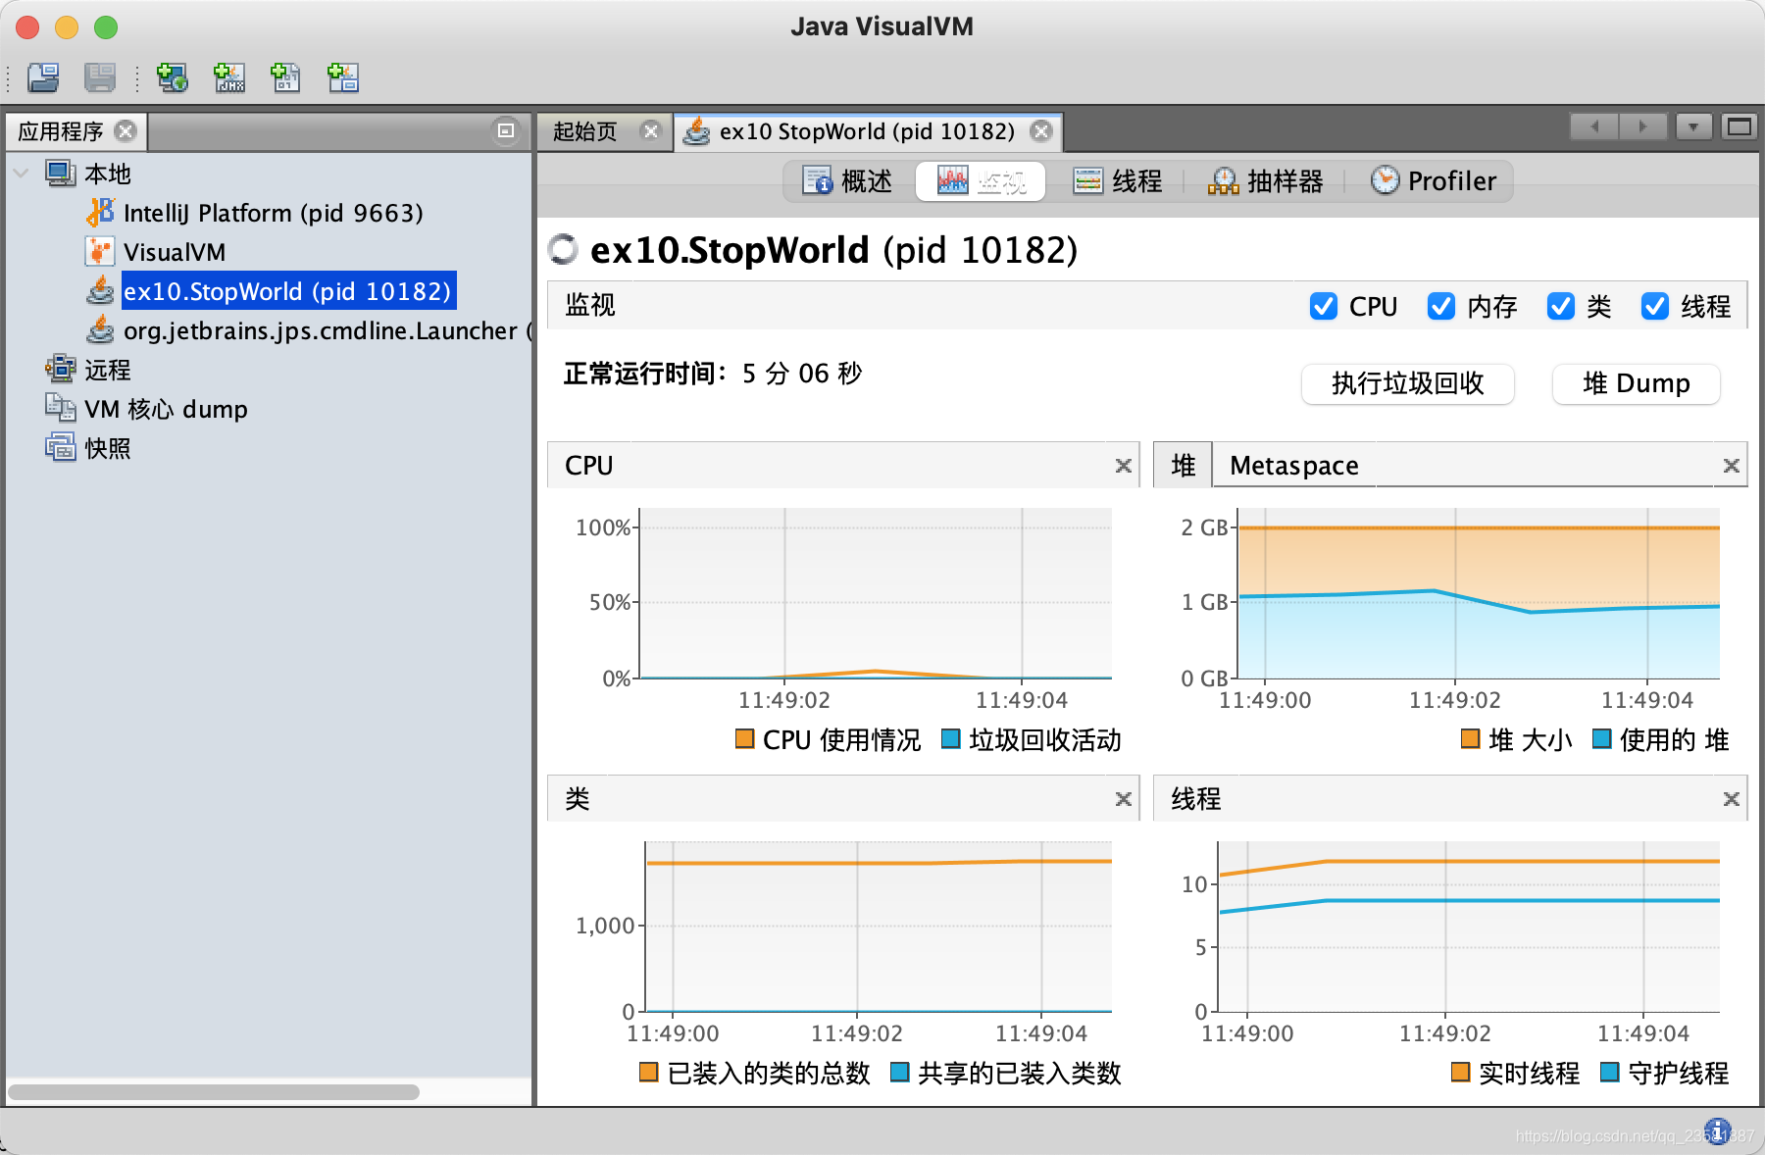Select ex10.StopWorld (pid 10182) in tree
Image resolution: width=1765 pixels, height=1155 pixels.
288,291
